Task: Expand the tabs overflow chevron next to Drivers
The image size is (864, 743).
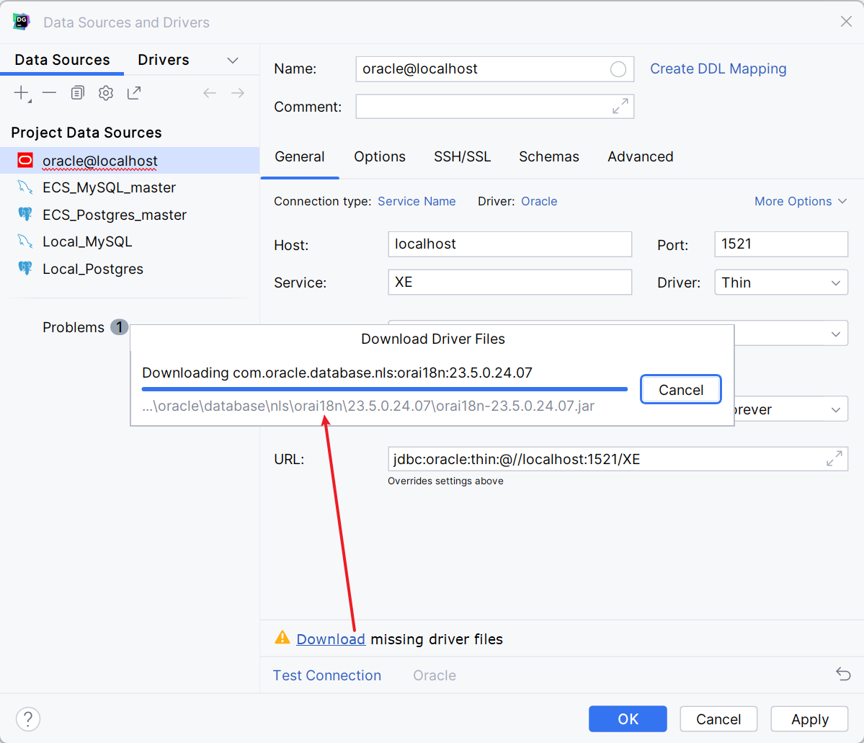Action: pyautogui.click(x=233, y=60)
